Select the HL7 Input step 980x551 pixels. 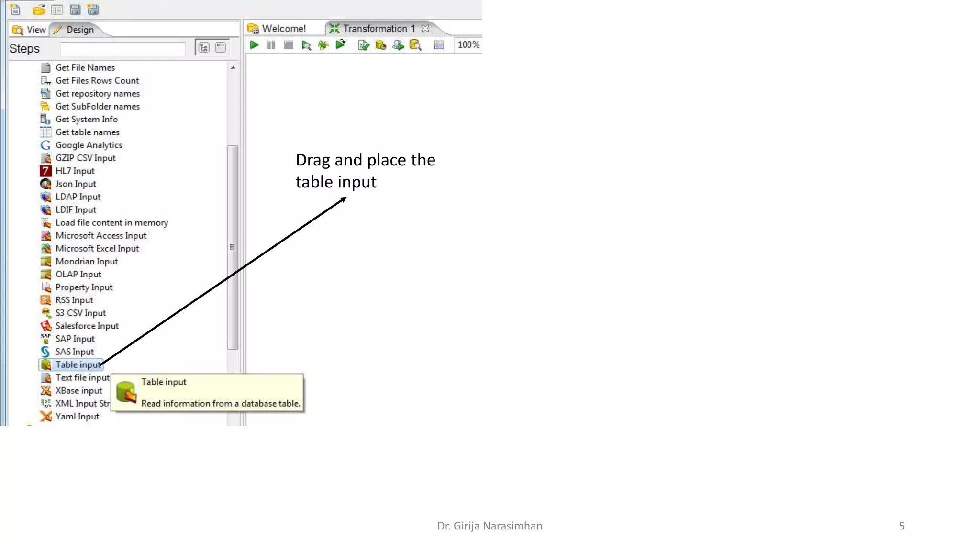pos(75,171)
